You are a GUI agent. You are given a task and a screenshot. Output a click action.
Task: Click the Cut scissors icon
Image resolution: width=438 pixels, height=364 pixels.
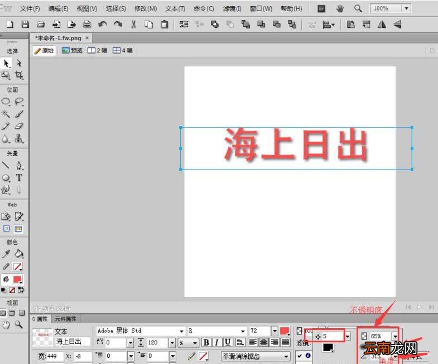coord(133,25)
